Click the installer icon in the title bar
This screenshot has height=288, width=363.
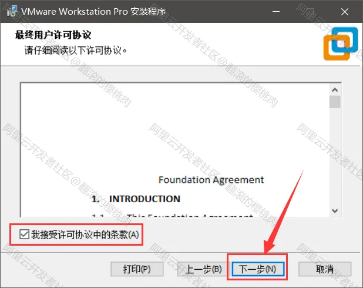[12, 11]
